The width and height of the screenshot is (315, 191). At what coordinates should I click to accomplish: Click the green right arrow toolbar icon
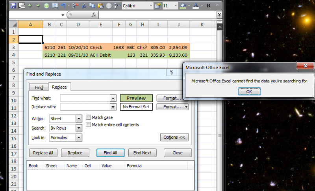tap(38, 6)
